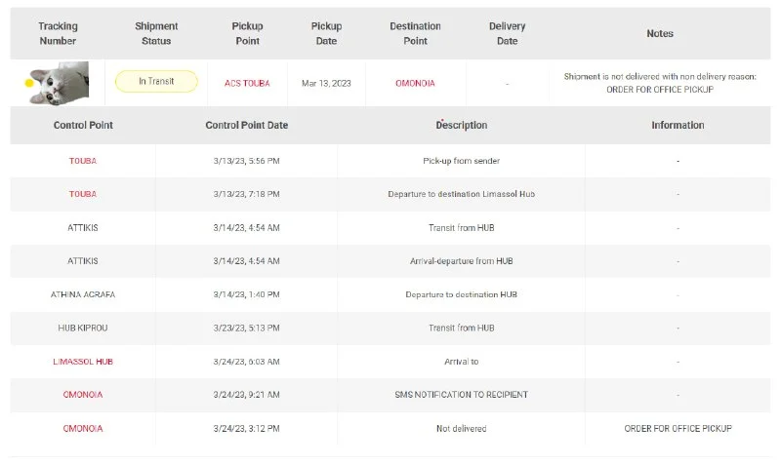
Task: Open OMONOIA link in Not delivered row
Action: pos(83,429)
